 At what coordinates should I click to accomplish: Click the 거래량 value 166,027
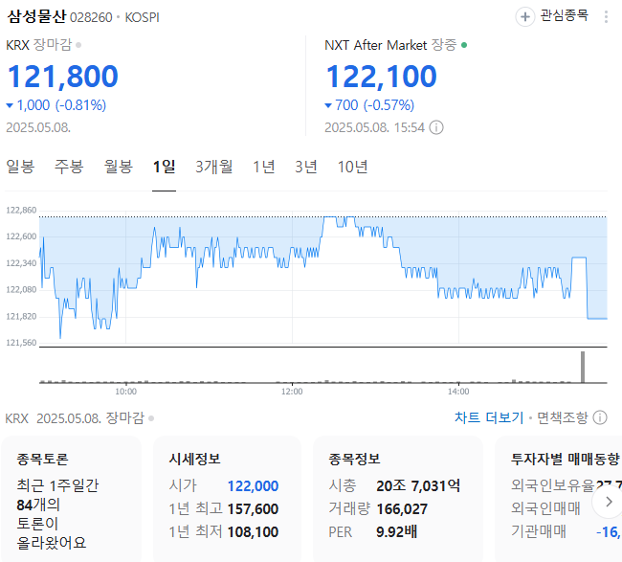click(402, 508)
